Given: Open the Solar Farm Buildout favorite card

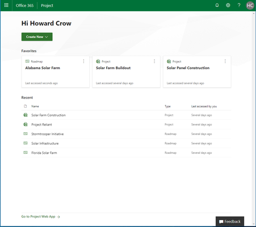Looking at the screenshot, I should click(126, 72).
